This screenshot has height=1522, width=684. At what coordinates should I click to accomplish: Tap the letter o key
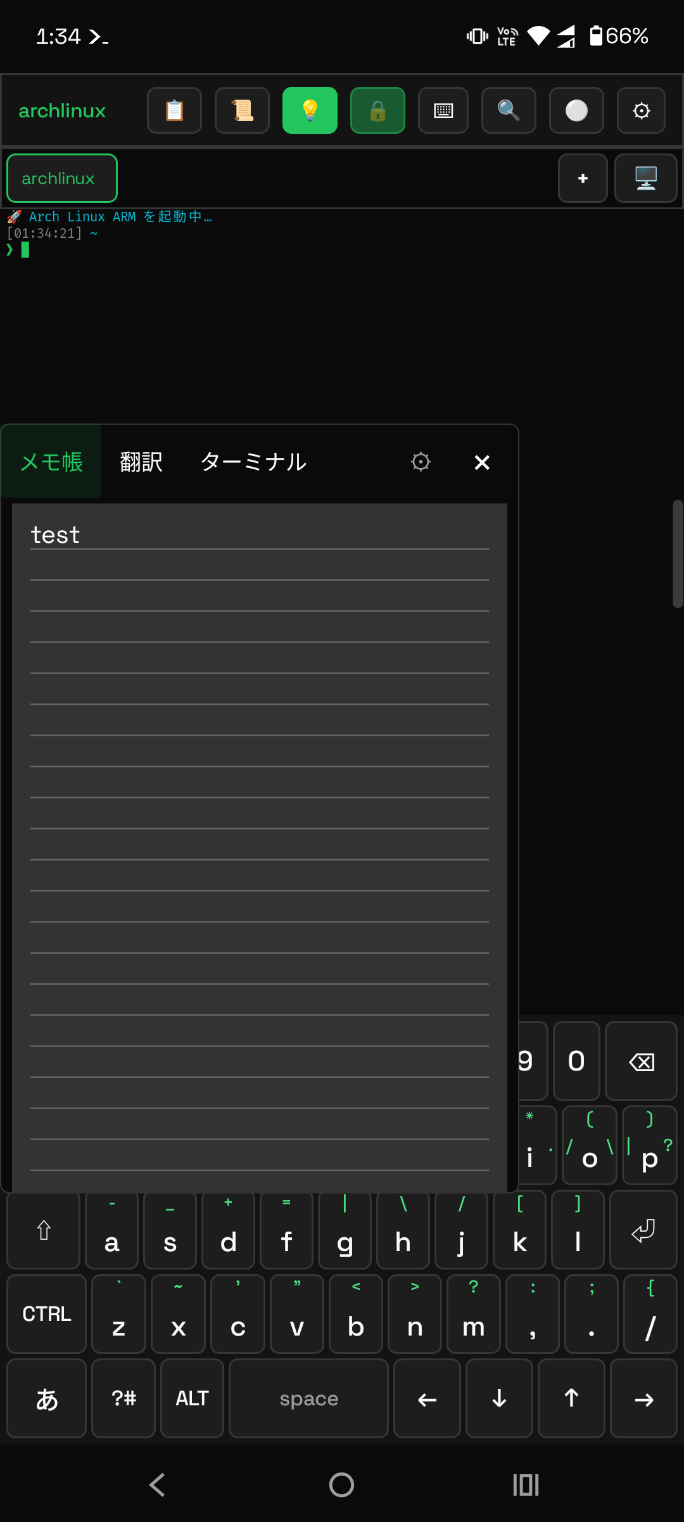[x=589, y=1145]
